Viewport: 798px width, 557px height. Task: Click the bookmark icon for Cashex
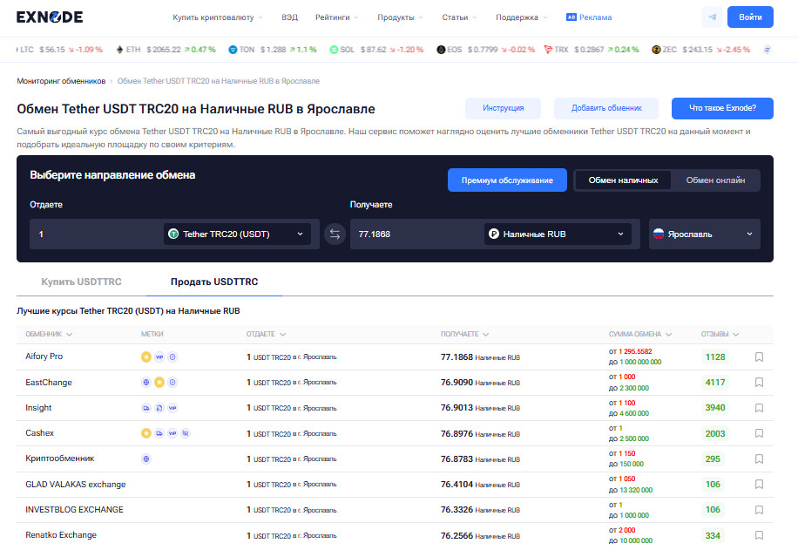pos(759,433)
